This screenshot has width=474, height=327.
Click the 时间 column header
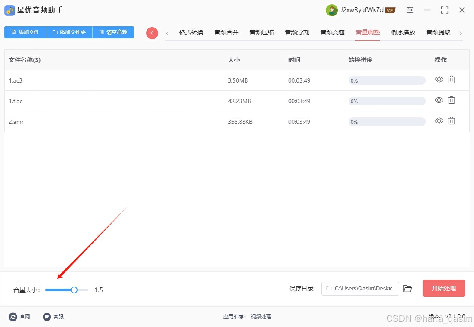coord(294,60)
